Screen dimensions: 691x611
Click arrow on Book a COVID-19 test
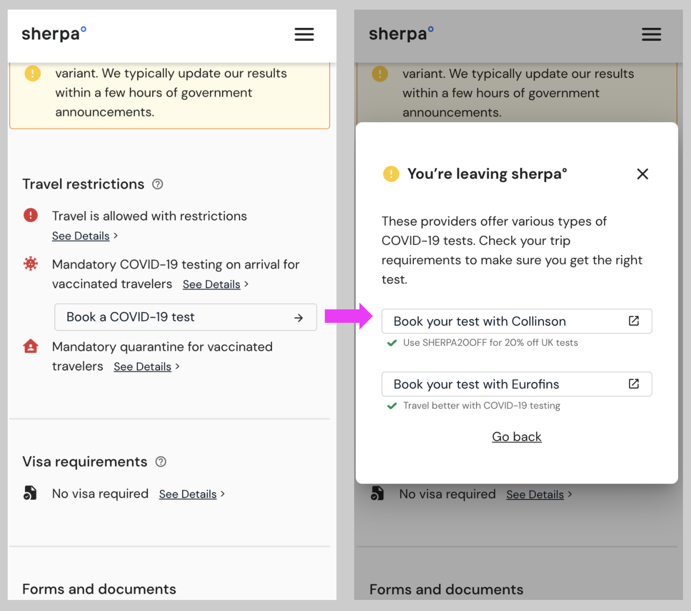[298, 318]
